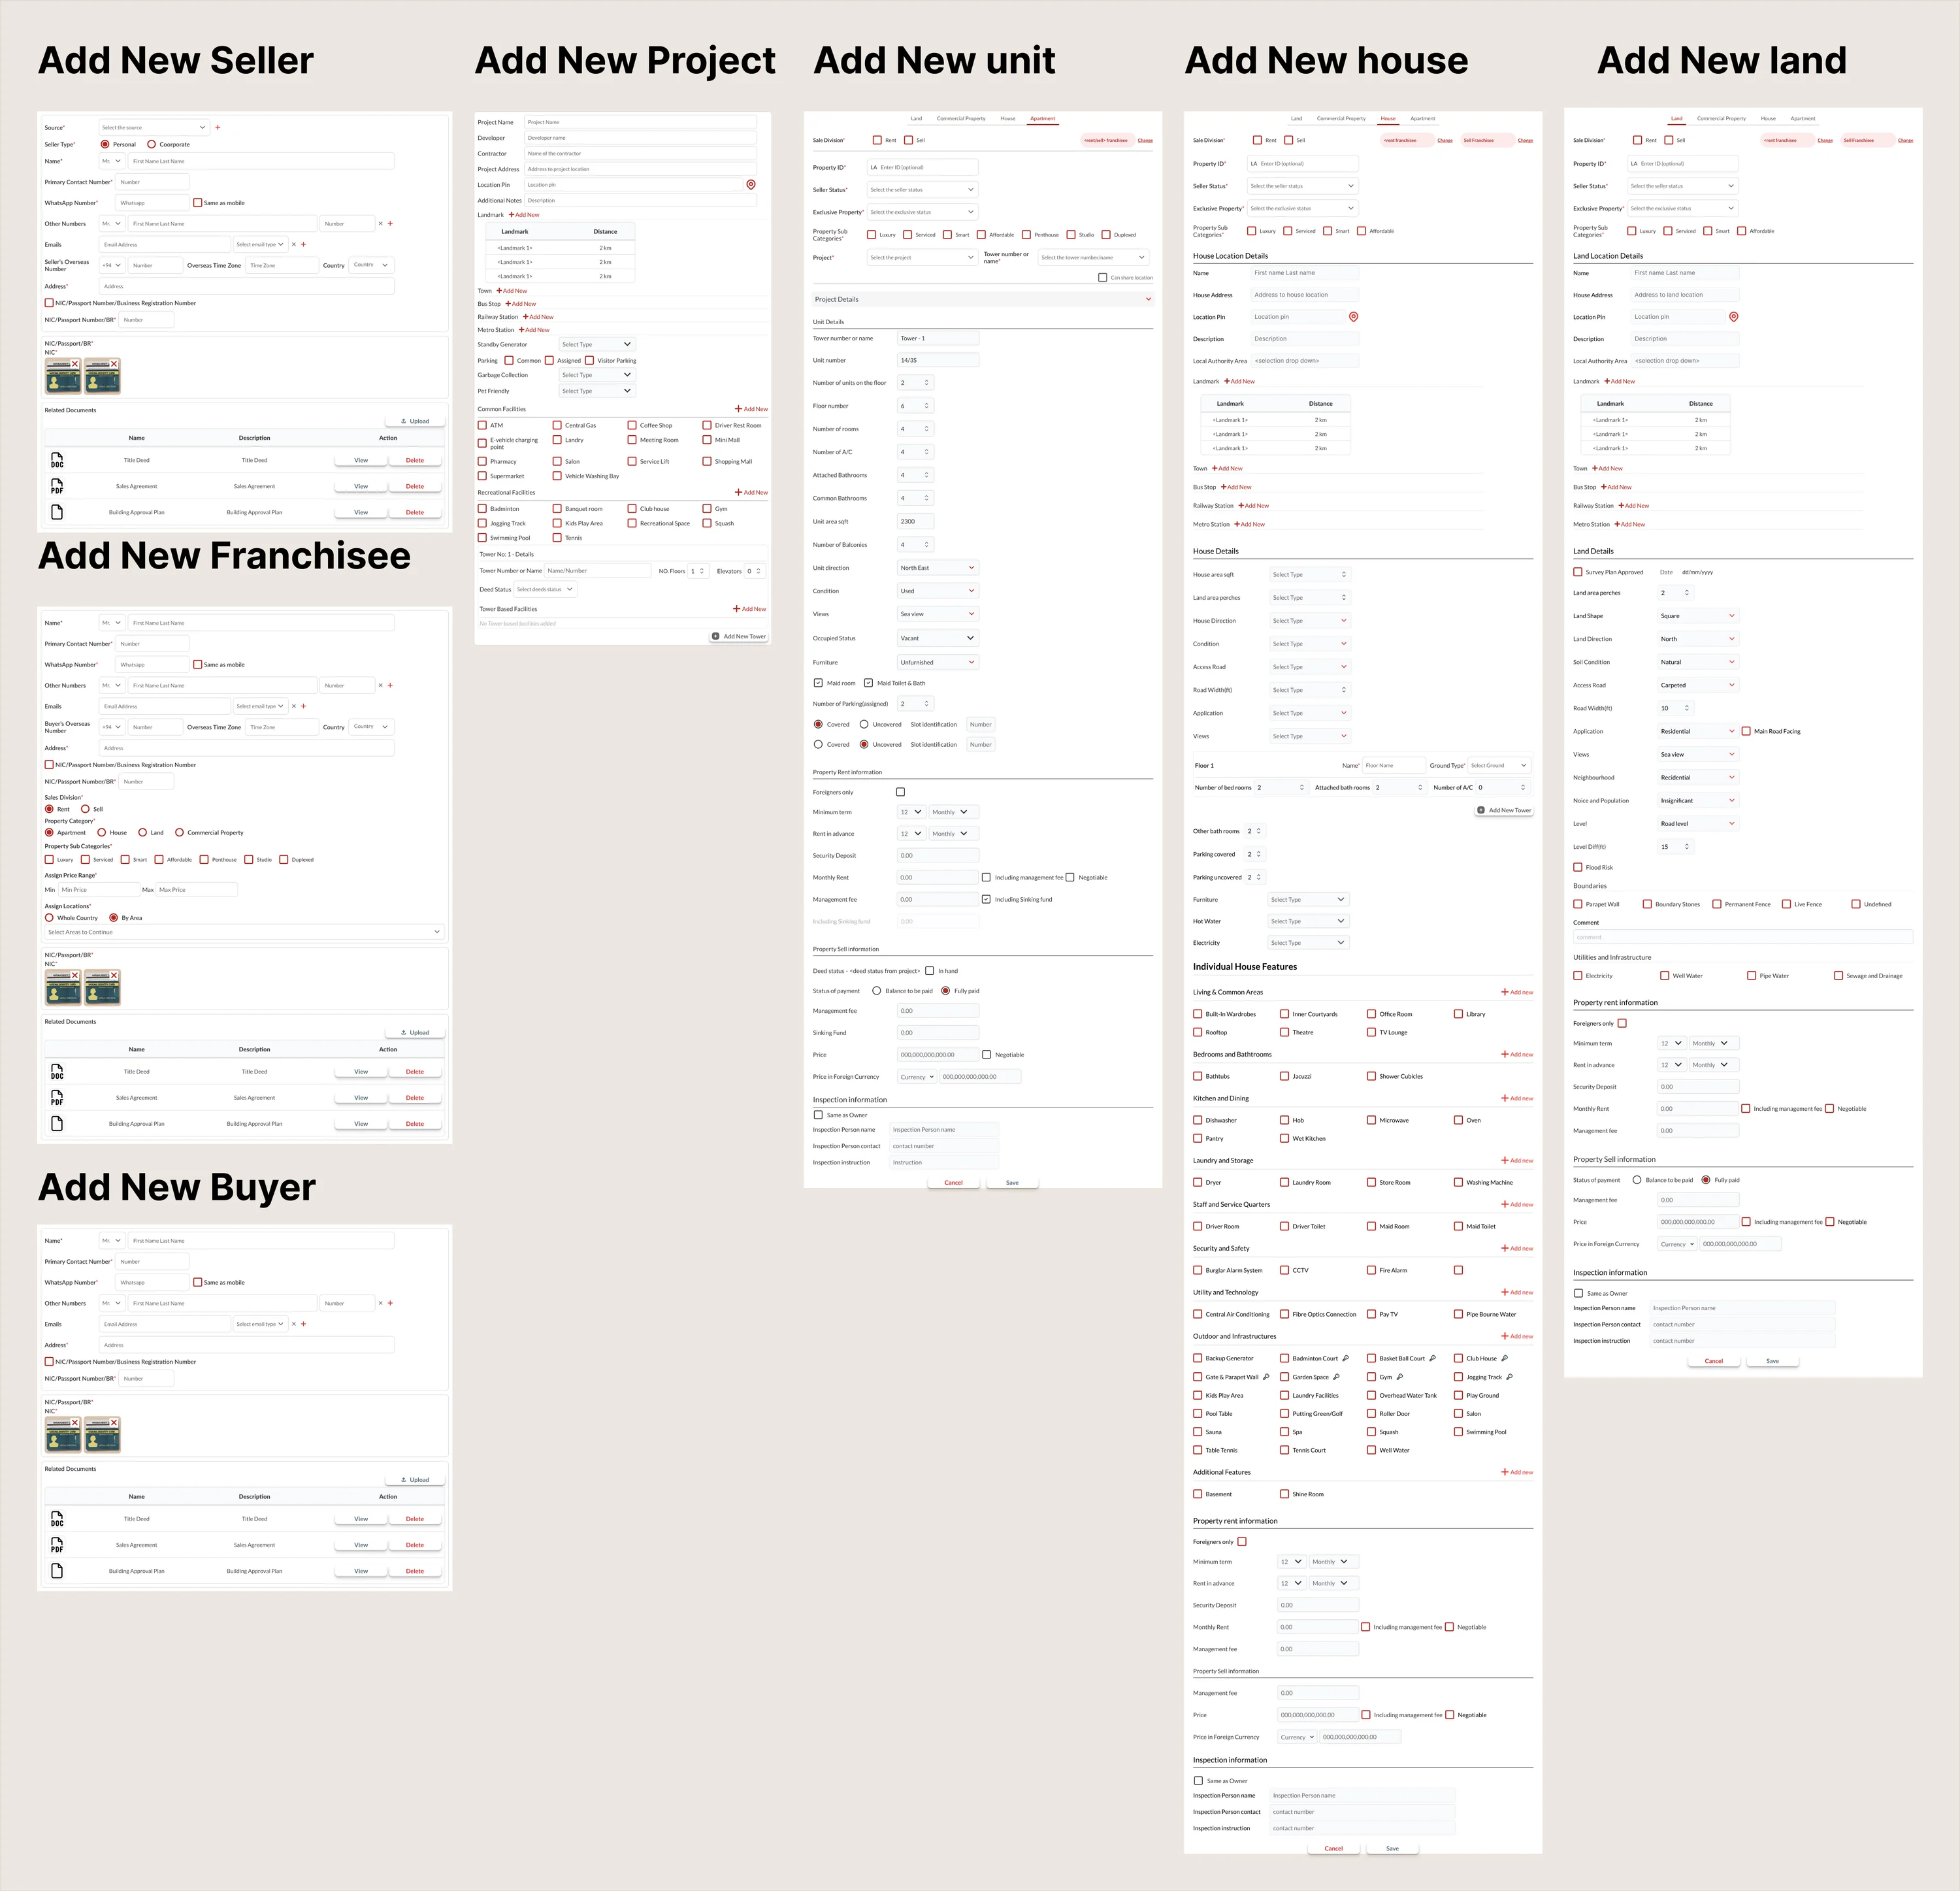The height and width of the screenshot is (1891, 1960).
Task: Open Unit direction North East dropdown
Action: tap(938, 567)
